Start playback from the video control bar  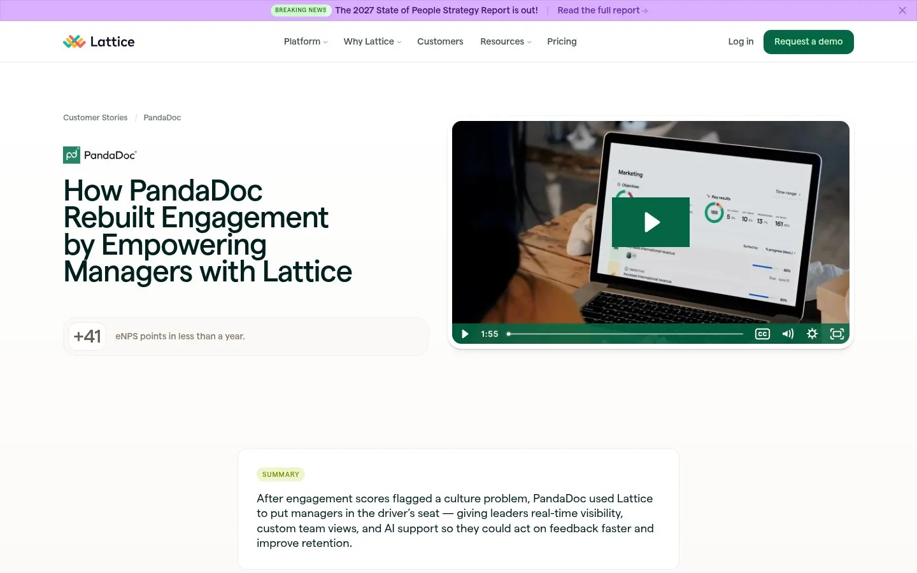pyautogui.click(x=465, y=334)
